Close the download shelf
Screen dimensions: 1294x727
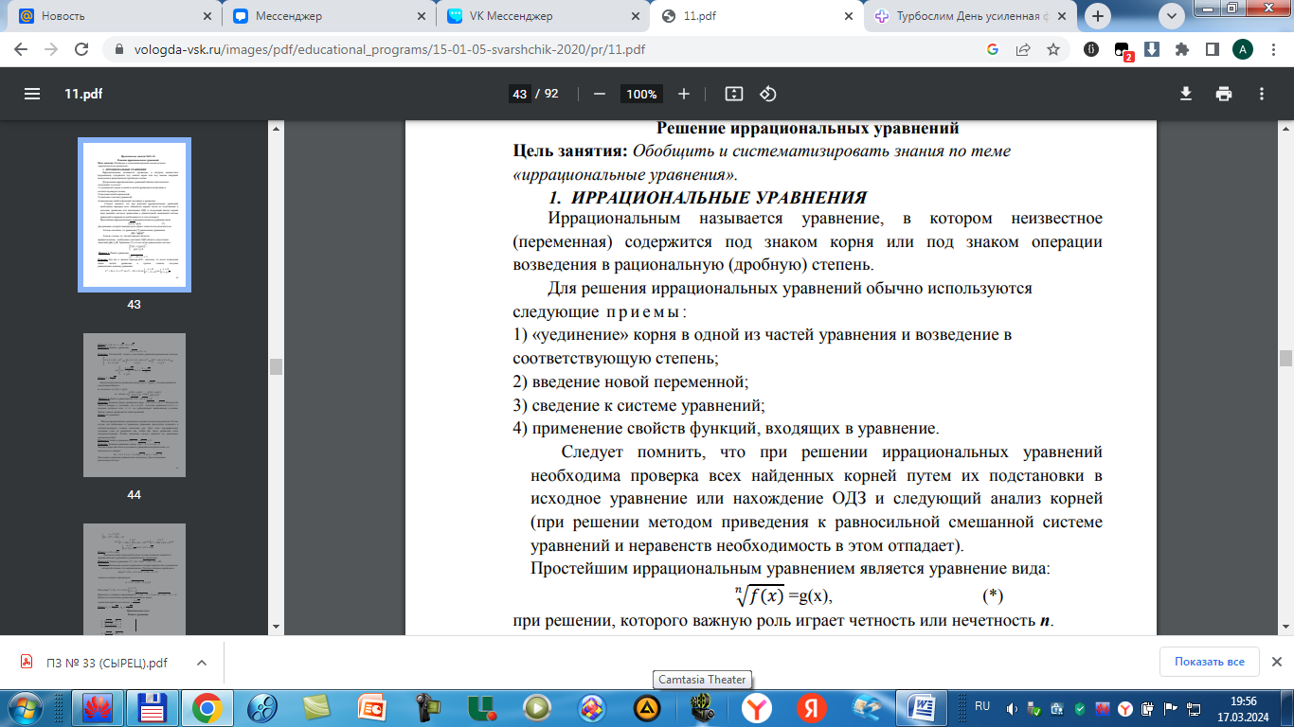(x=1276, y=662)
